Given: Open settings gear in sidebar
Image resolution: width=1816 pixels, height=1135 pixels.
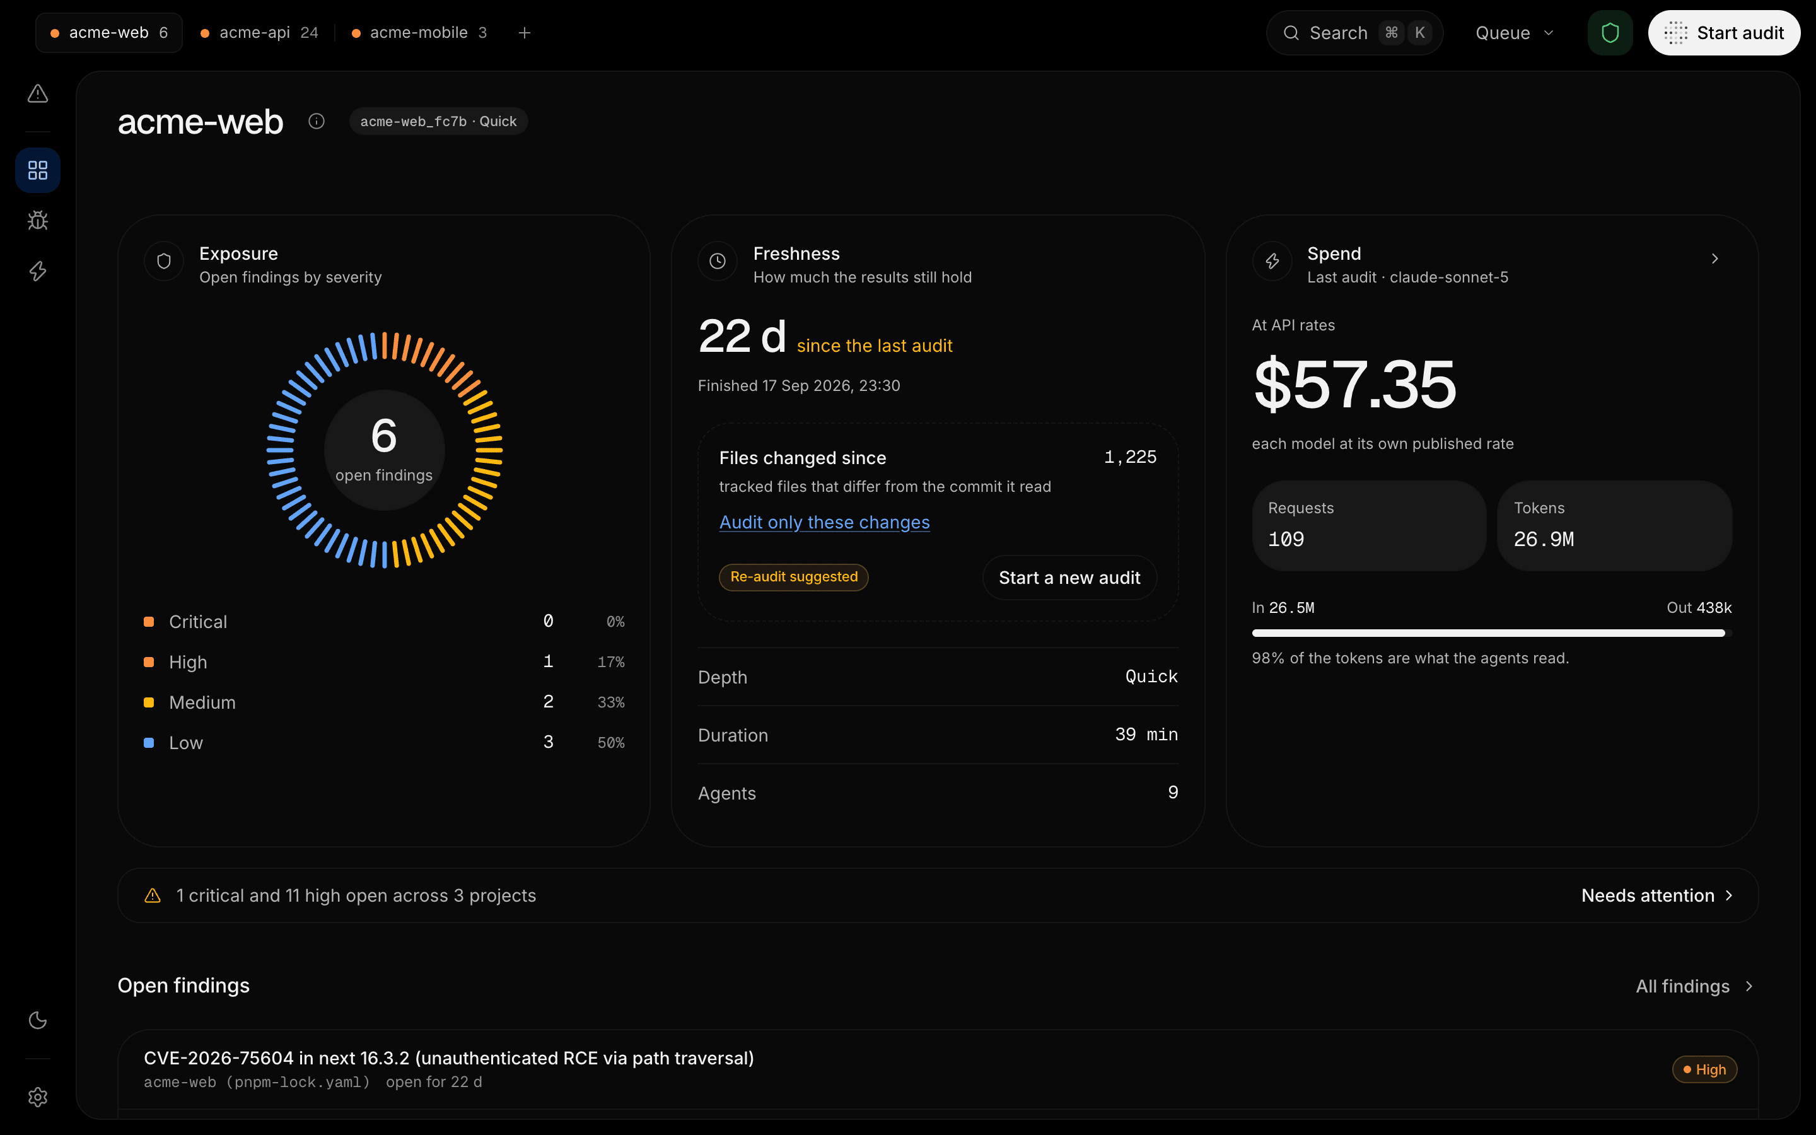Looking at the screenshot, I should (x=38, y=1097).
